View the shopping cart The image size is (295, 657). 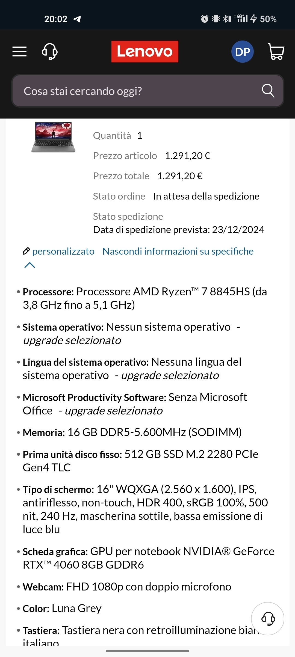[276, 51]
